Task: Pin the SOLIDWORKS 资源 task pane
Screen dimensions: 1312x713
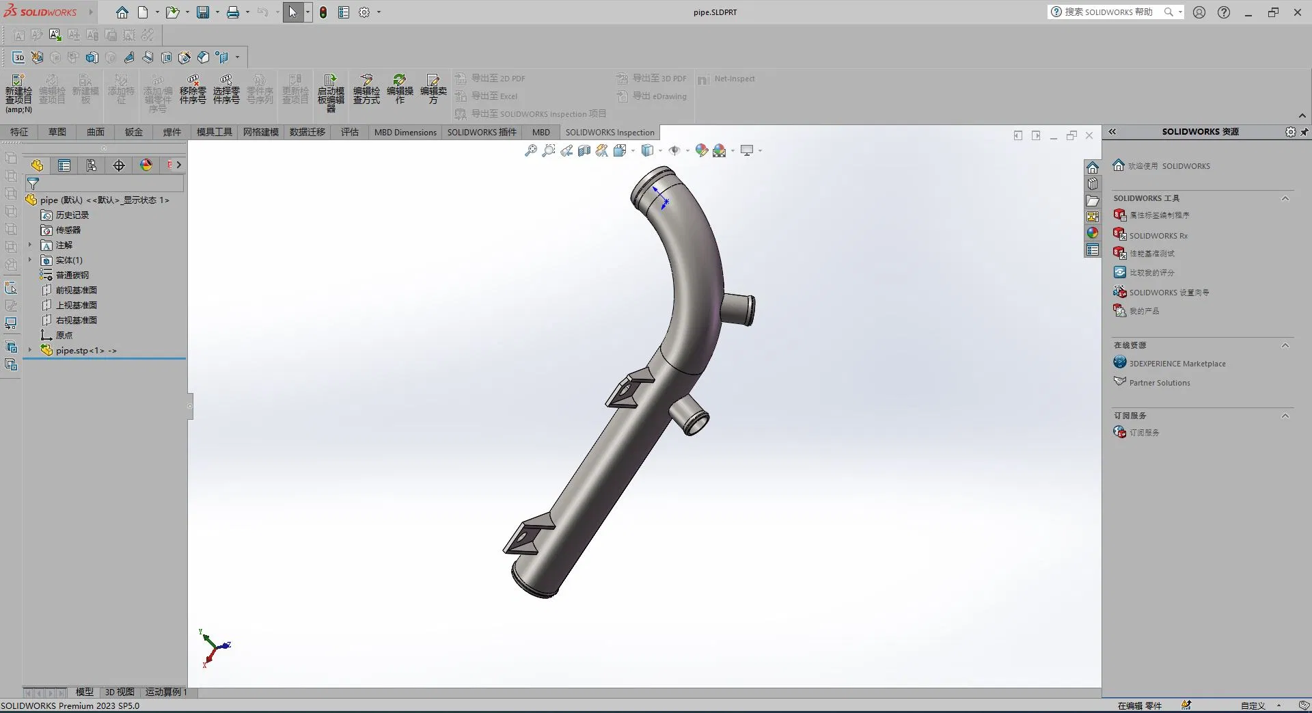Action: pos(1304,132)
